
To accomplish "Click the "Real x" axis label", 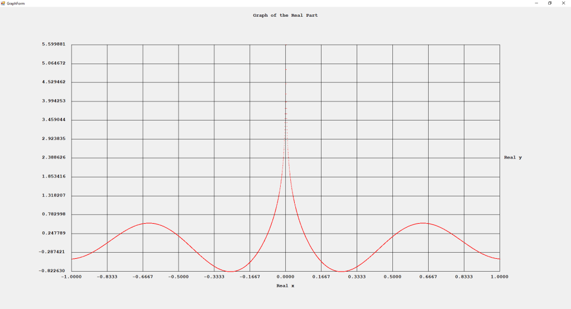I will pos(285,286).
